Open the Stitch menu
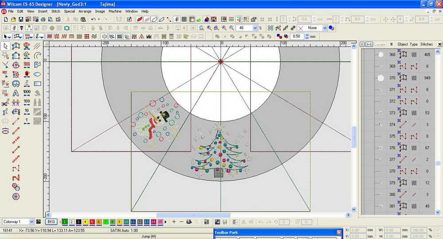 click(56, 12)
